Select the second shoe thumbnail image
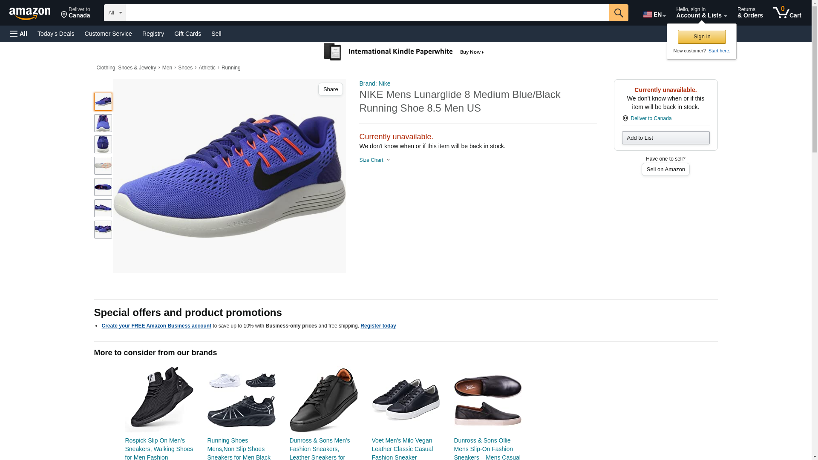This screenshot has width=818, height=460. [x=103, y=123]
